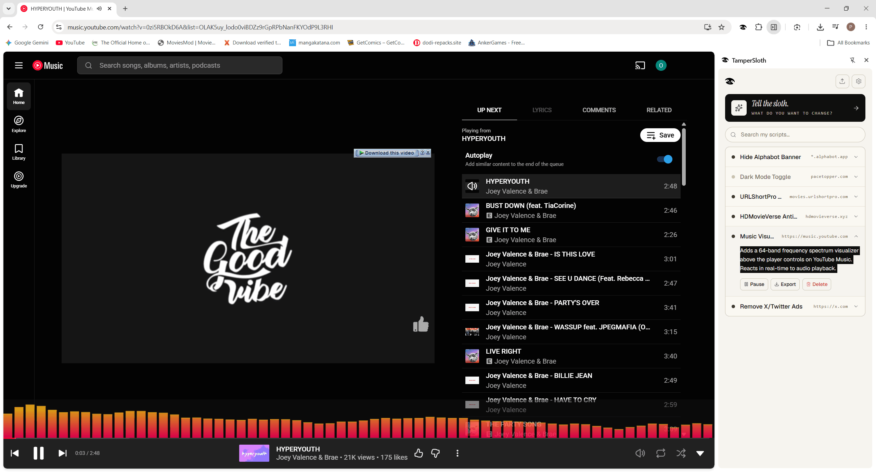Image resolution: width=876 pixels, height=472 pixels.
Task: Click the volume speaker icon
Action: coord(640,453)
